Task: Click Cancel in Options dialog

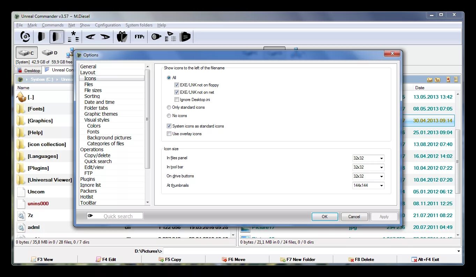Action: [x=354, y=216]
